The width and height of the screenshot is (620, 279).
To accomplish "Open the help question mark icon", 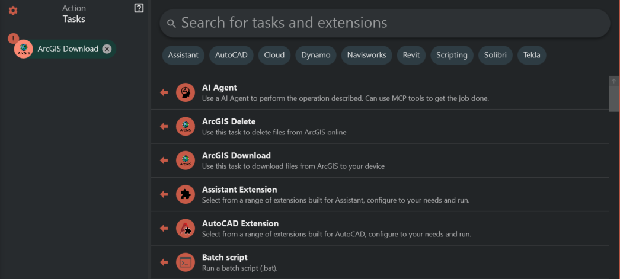I will [x=139, y=8].
